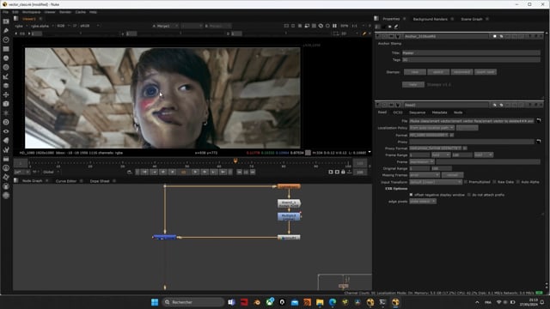Click the Stamps new button
The height and width of the screenshot is (309, 550).
pyautogui.click(x=415, y=72)
